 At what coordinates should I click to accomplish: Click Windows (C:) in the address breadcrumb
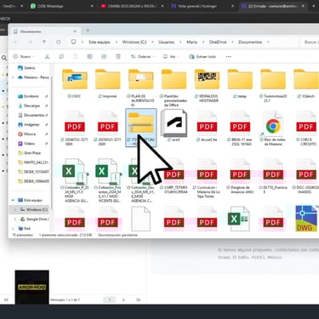pos(134,42)
